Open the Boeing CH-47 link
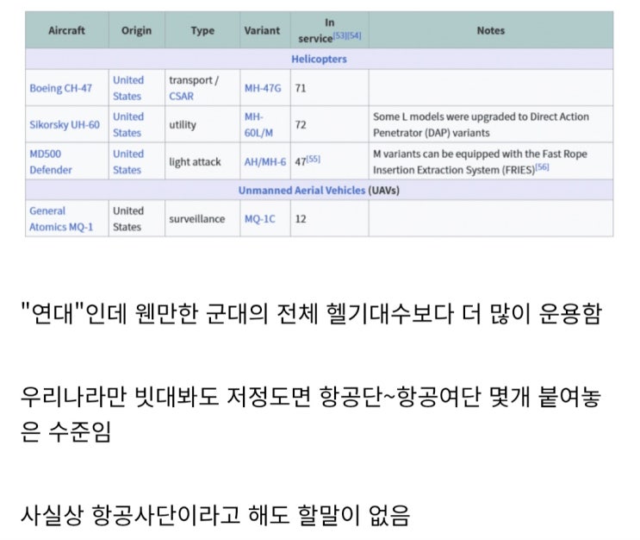Viewport: 640px width, 540px height. [x=60, y=88]
